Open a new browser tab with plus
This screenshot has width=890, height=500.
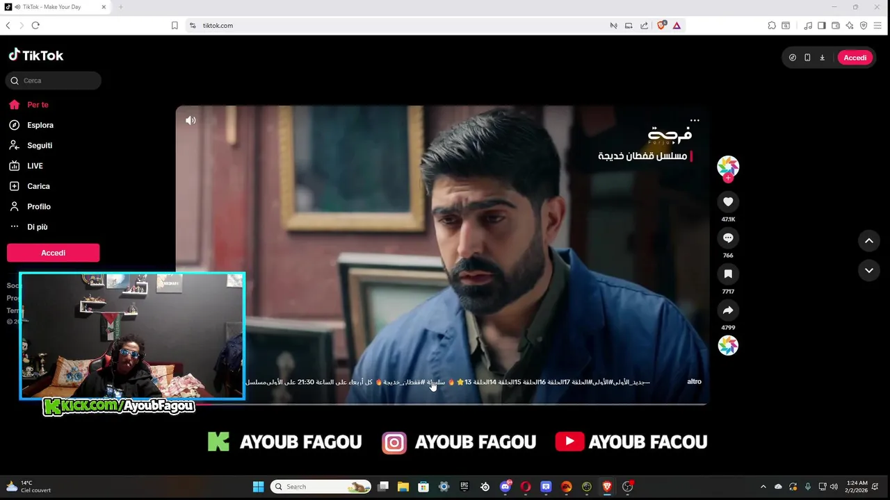point(120,7)
